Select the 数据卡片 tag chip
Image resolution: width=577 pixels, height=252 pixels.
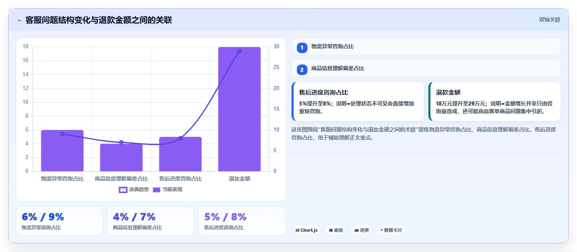point(391,230)
